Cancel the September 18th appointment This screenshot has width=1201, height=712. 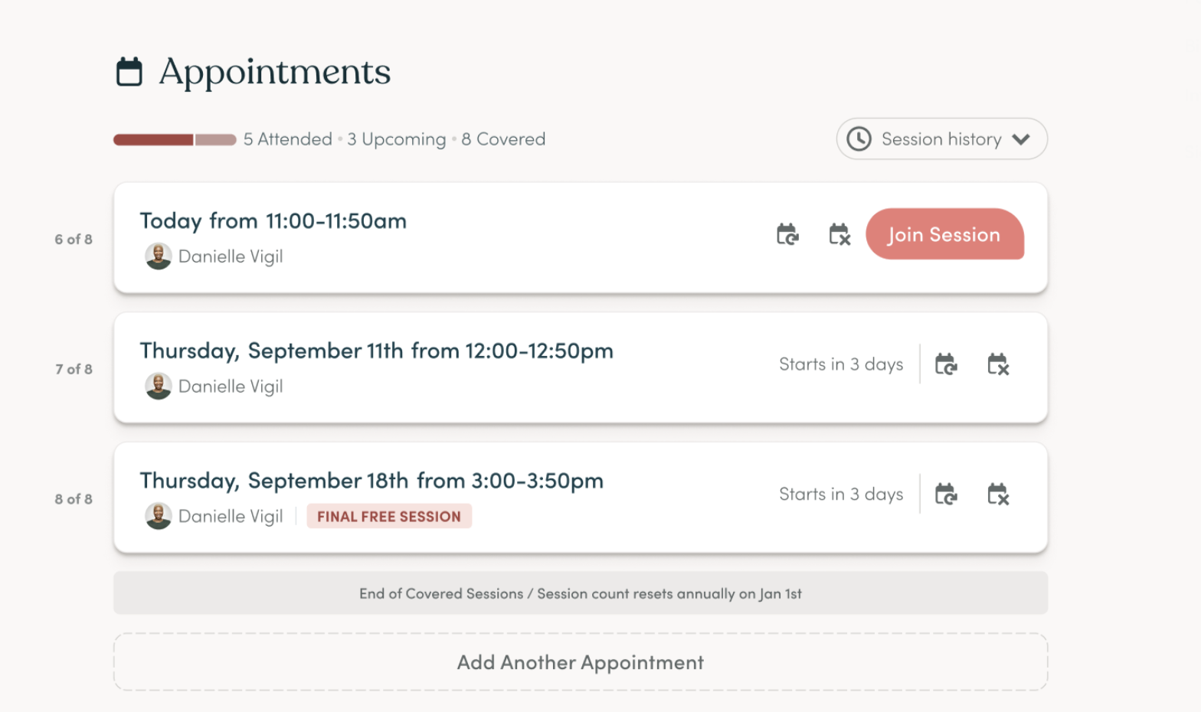998,495
